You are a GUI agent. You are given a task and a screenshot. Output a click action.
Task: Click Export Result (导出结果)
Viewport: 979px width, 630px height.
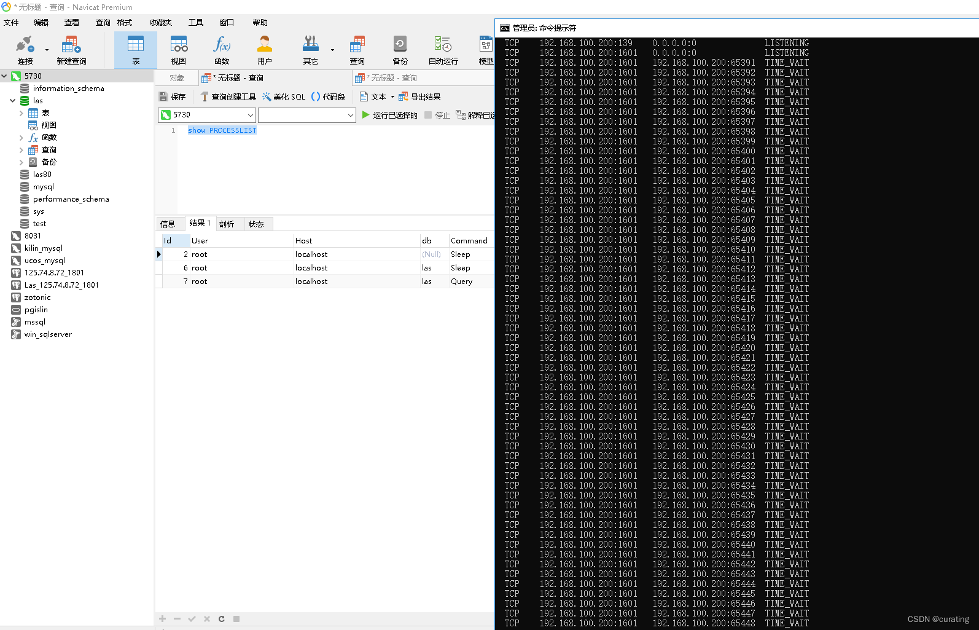pos(419,96)
